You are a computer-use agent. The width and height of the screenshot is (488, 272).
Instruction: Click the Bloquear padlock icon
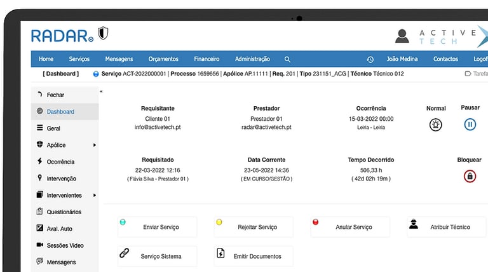[x=470, y=176]
